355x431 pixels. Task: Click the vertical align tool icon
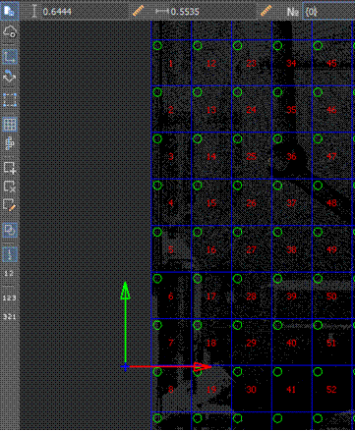point(10,143)
